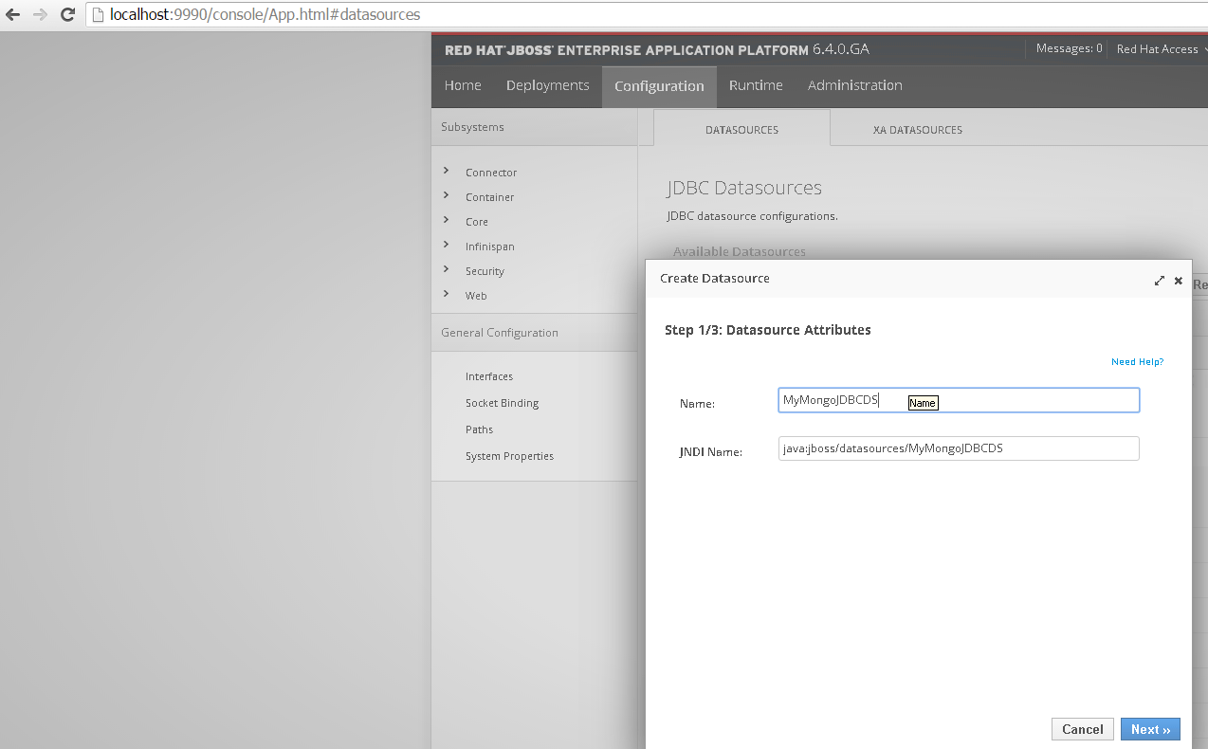Screen dimensions: 1208x749
Task: Open the Runtime menu tab
Action: (756, 85)
